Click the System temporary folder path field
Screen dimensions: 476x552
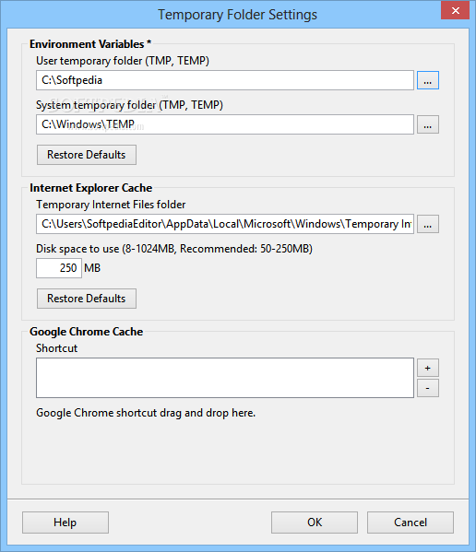pos(225,124)
